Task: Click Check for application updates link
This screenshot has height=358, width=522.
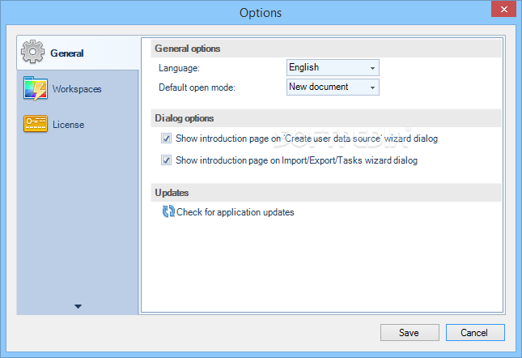Action: pyautogui.click(x=236, y=212)
